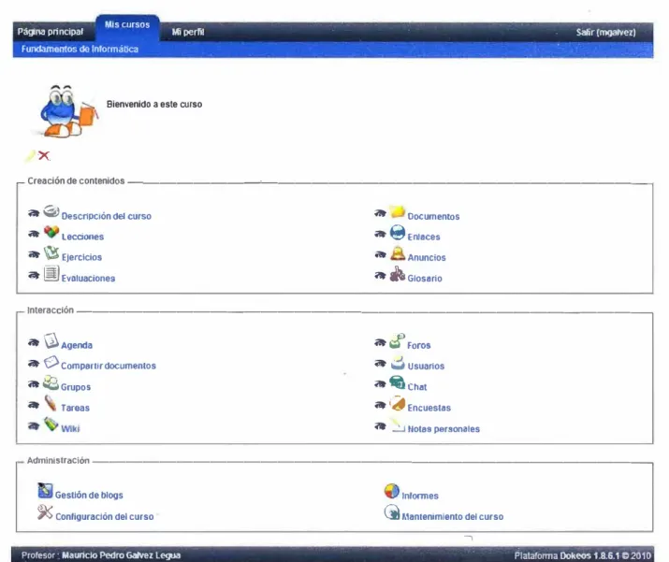Screen dimensions: 669x562
Task: Delete welcome text with red X icon
Action: 44,155
